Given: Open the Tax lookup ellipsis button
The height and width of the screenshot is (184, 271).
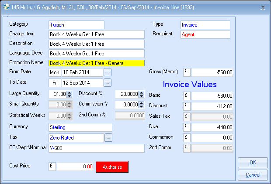Looking at the screenshot, I should [108, 138].
